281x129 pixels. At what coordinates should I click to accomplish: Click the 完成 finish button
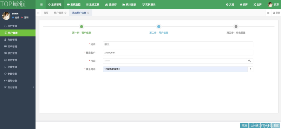pyautogui.click(x=276, y=125)
